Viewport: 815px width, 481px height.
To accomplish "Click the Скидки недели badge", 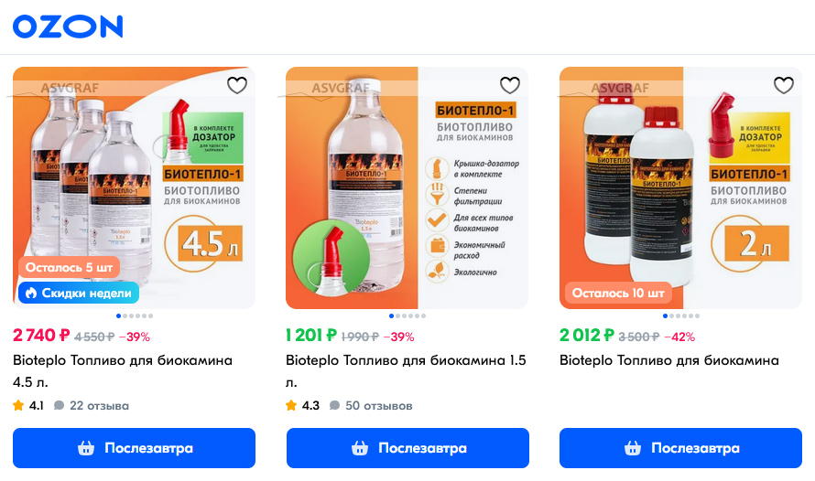I will [x=79, y=294].
